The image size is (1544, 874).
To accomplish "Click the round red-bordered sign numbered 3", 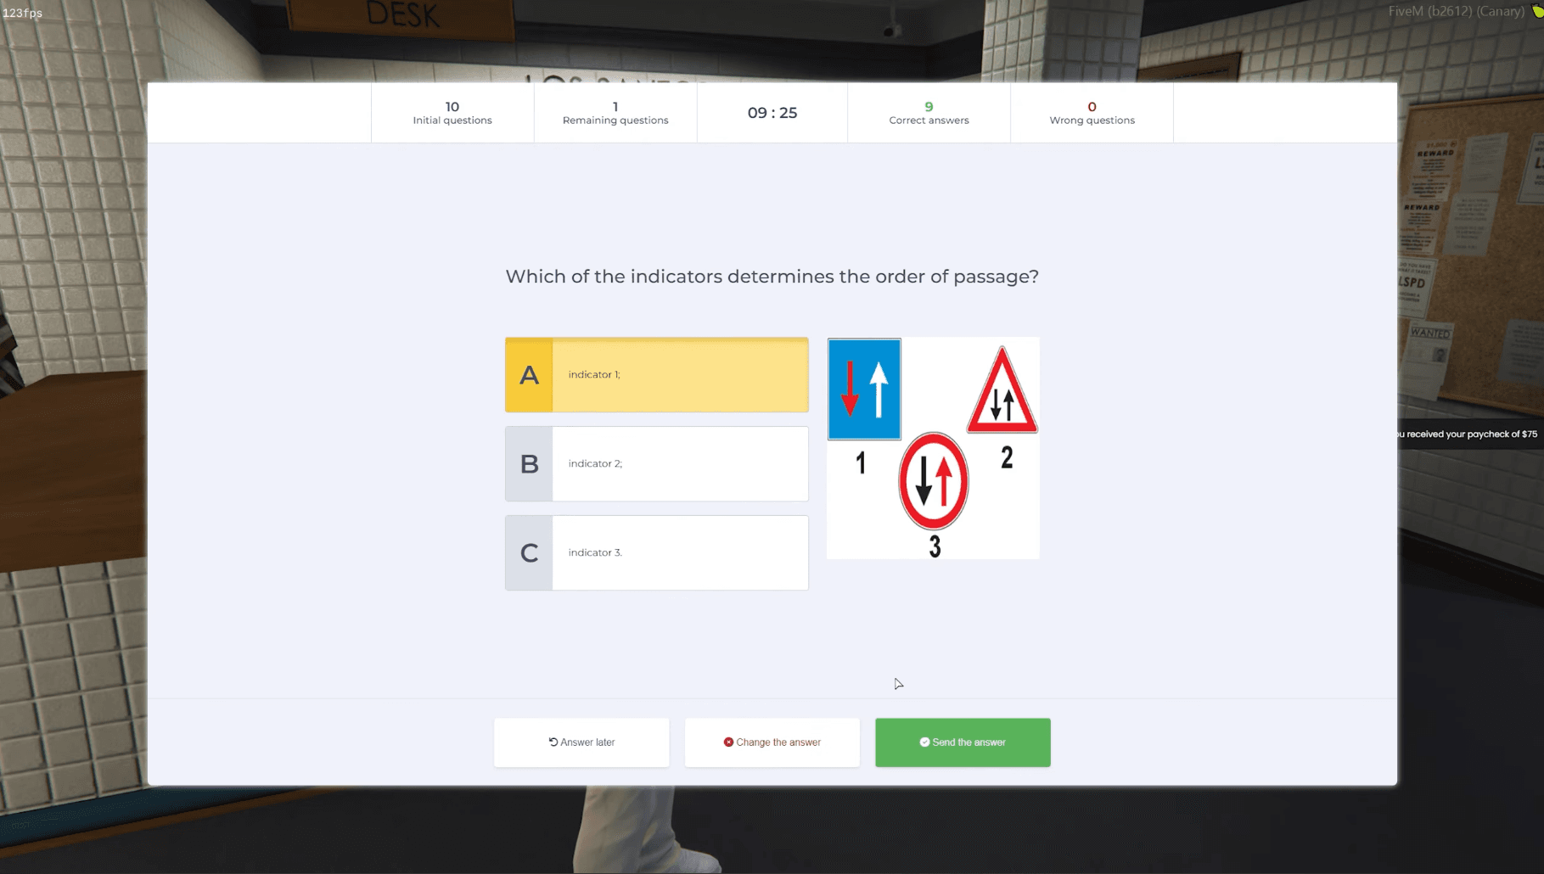I will [x=933, y=481].
